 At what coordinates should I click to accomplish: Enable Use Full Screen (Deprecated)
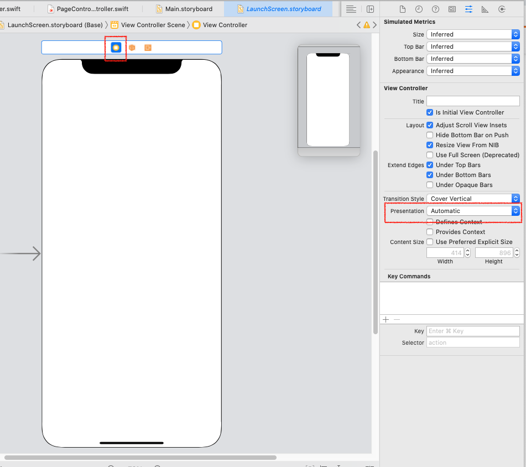tap(430, 155)
